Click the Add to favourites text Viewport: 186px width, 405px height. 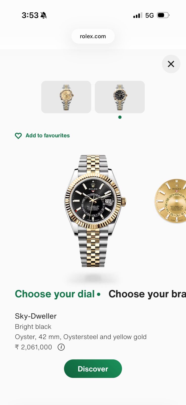[x=48, y=136]
